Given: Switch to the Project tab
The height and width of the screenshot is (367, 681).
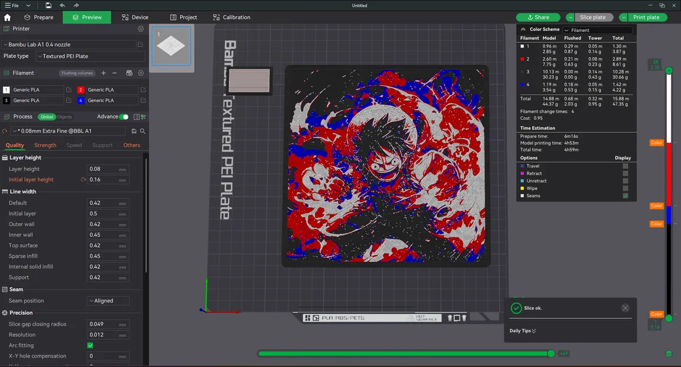Looking at the screenshot, I should [183, 18].
